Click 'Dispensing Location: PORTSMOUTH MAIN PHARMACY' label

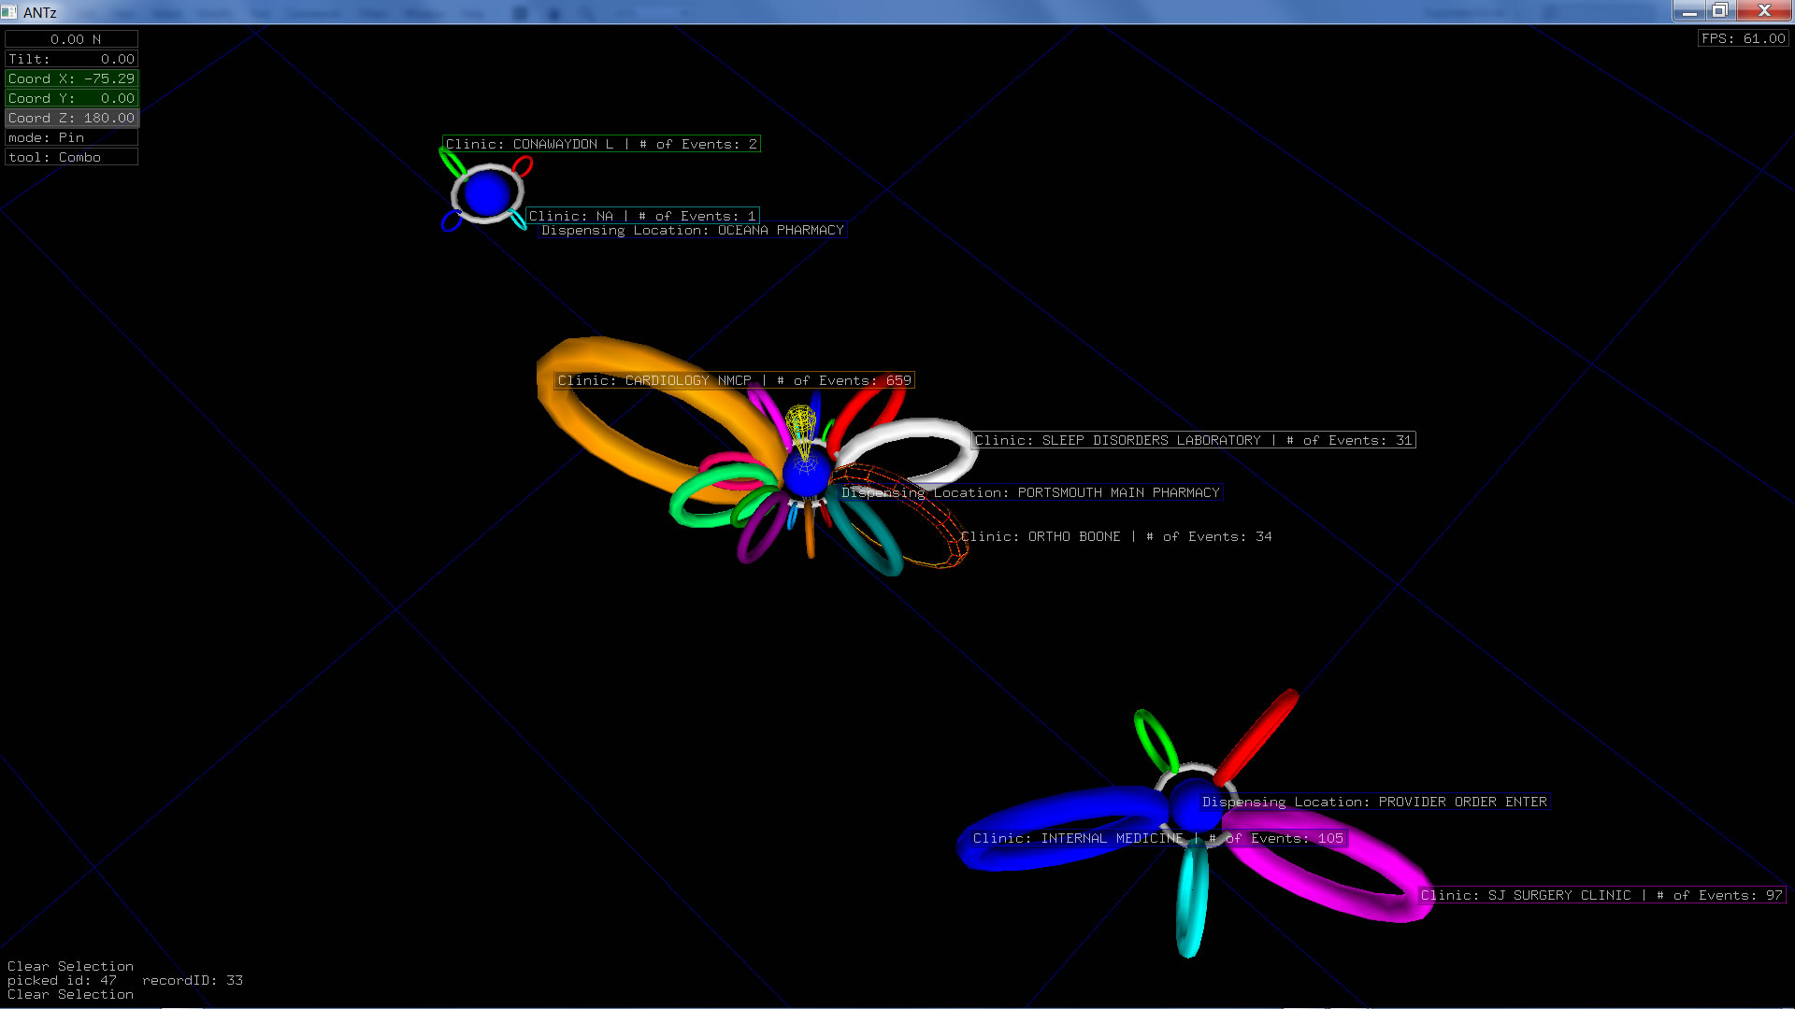tap(1030, 492)
